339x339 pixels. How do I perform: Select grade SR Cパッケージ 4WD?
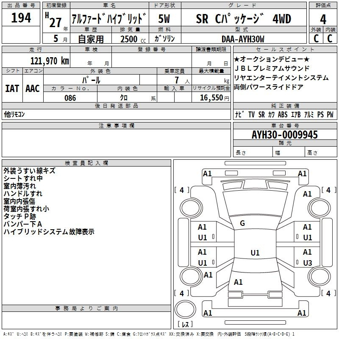coord(243,19)
